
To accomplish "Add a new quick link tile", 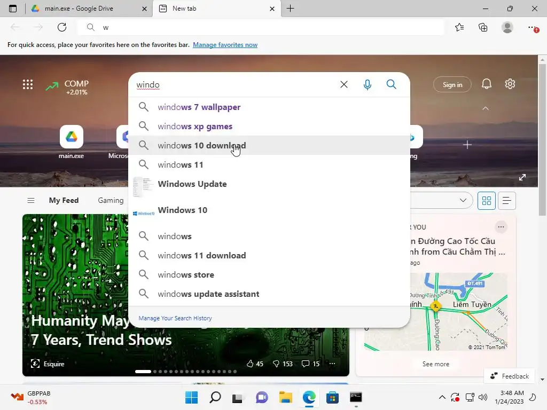I will click(467, 145).
